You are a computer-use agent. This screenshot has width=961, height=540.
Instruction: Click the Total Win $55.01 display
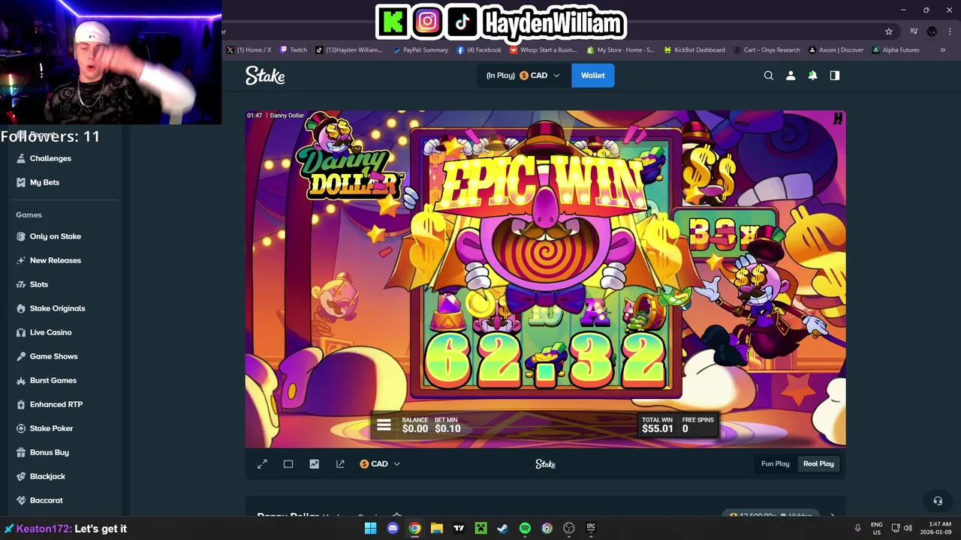coord(657,425)
